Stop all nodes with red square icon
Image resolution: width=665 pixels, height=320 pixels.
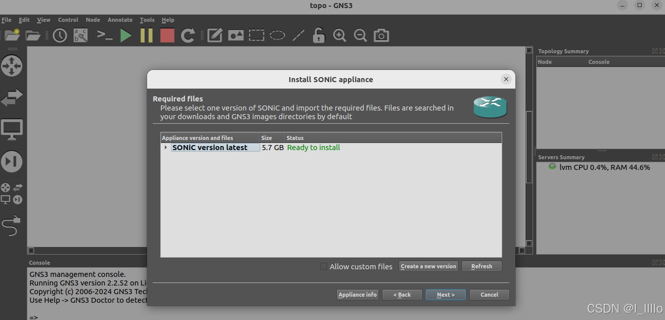[x=167, y=35]
